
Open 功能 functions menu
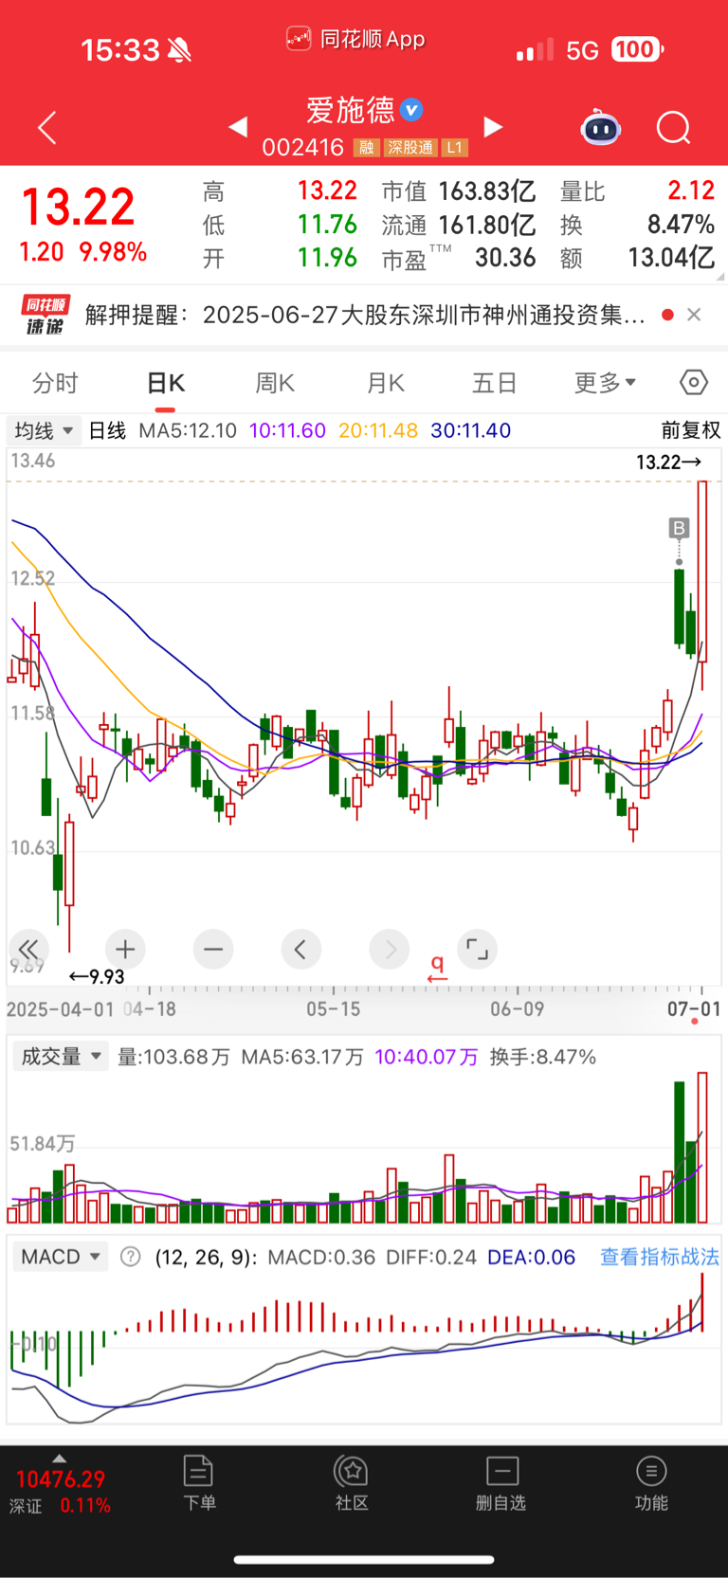[x=651, y=1483]
